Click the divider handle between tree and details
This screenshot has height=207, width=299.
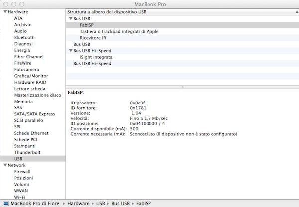[183, 87]
